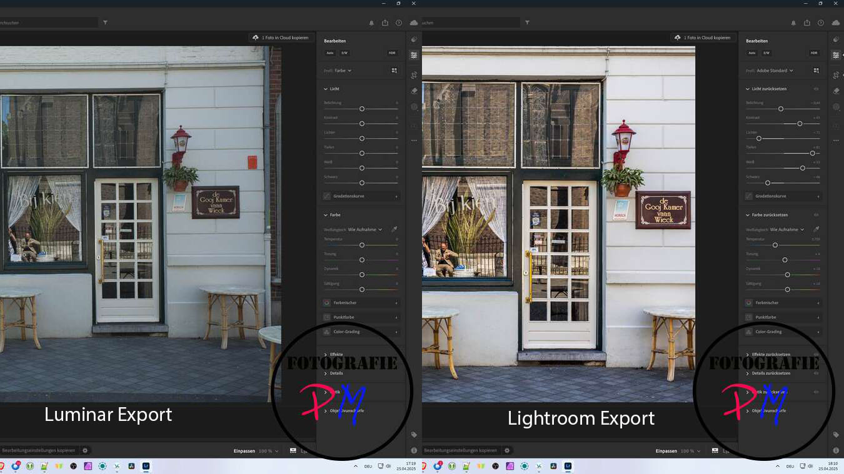Open the help question mark in right window
Viewport: 844px width, 474px height.
(821, 22)
